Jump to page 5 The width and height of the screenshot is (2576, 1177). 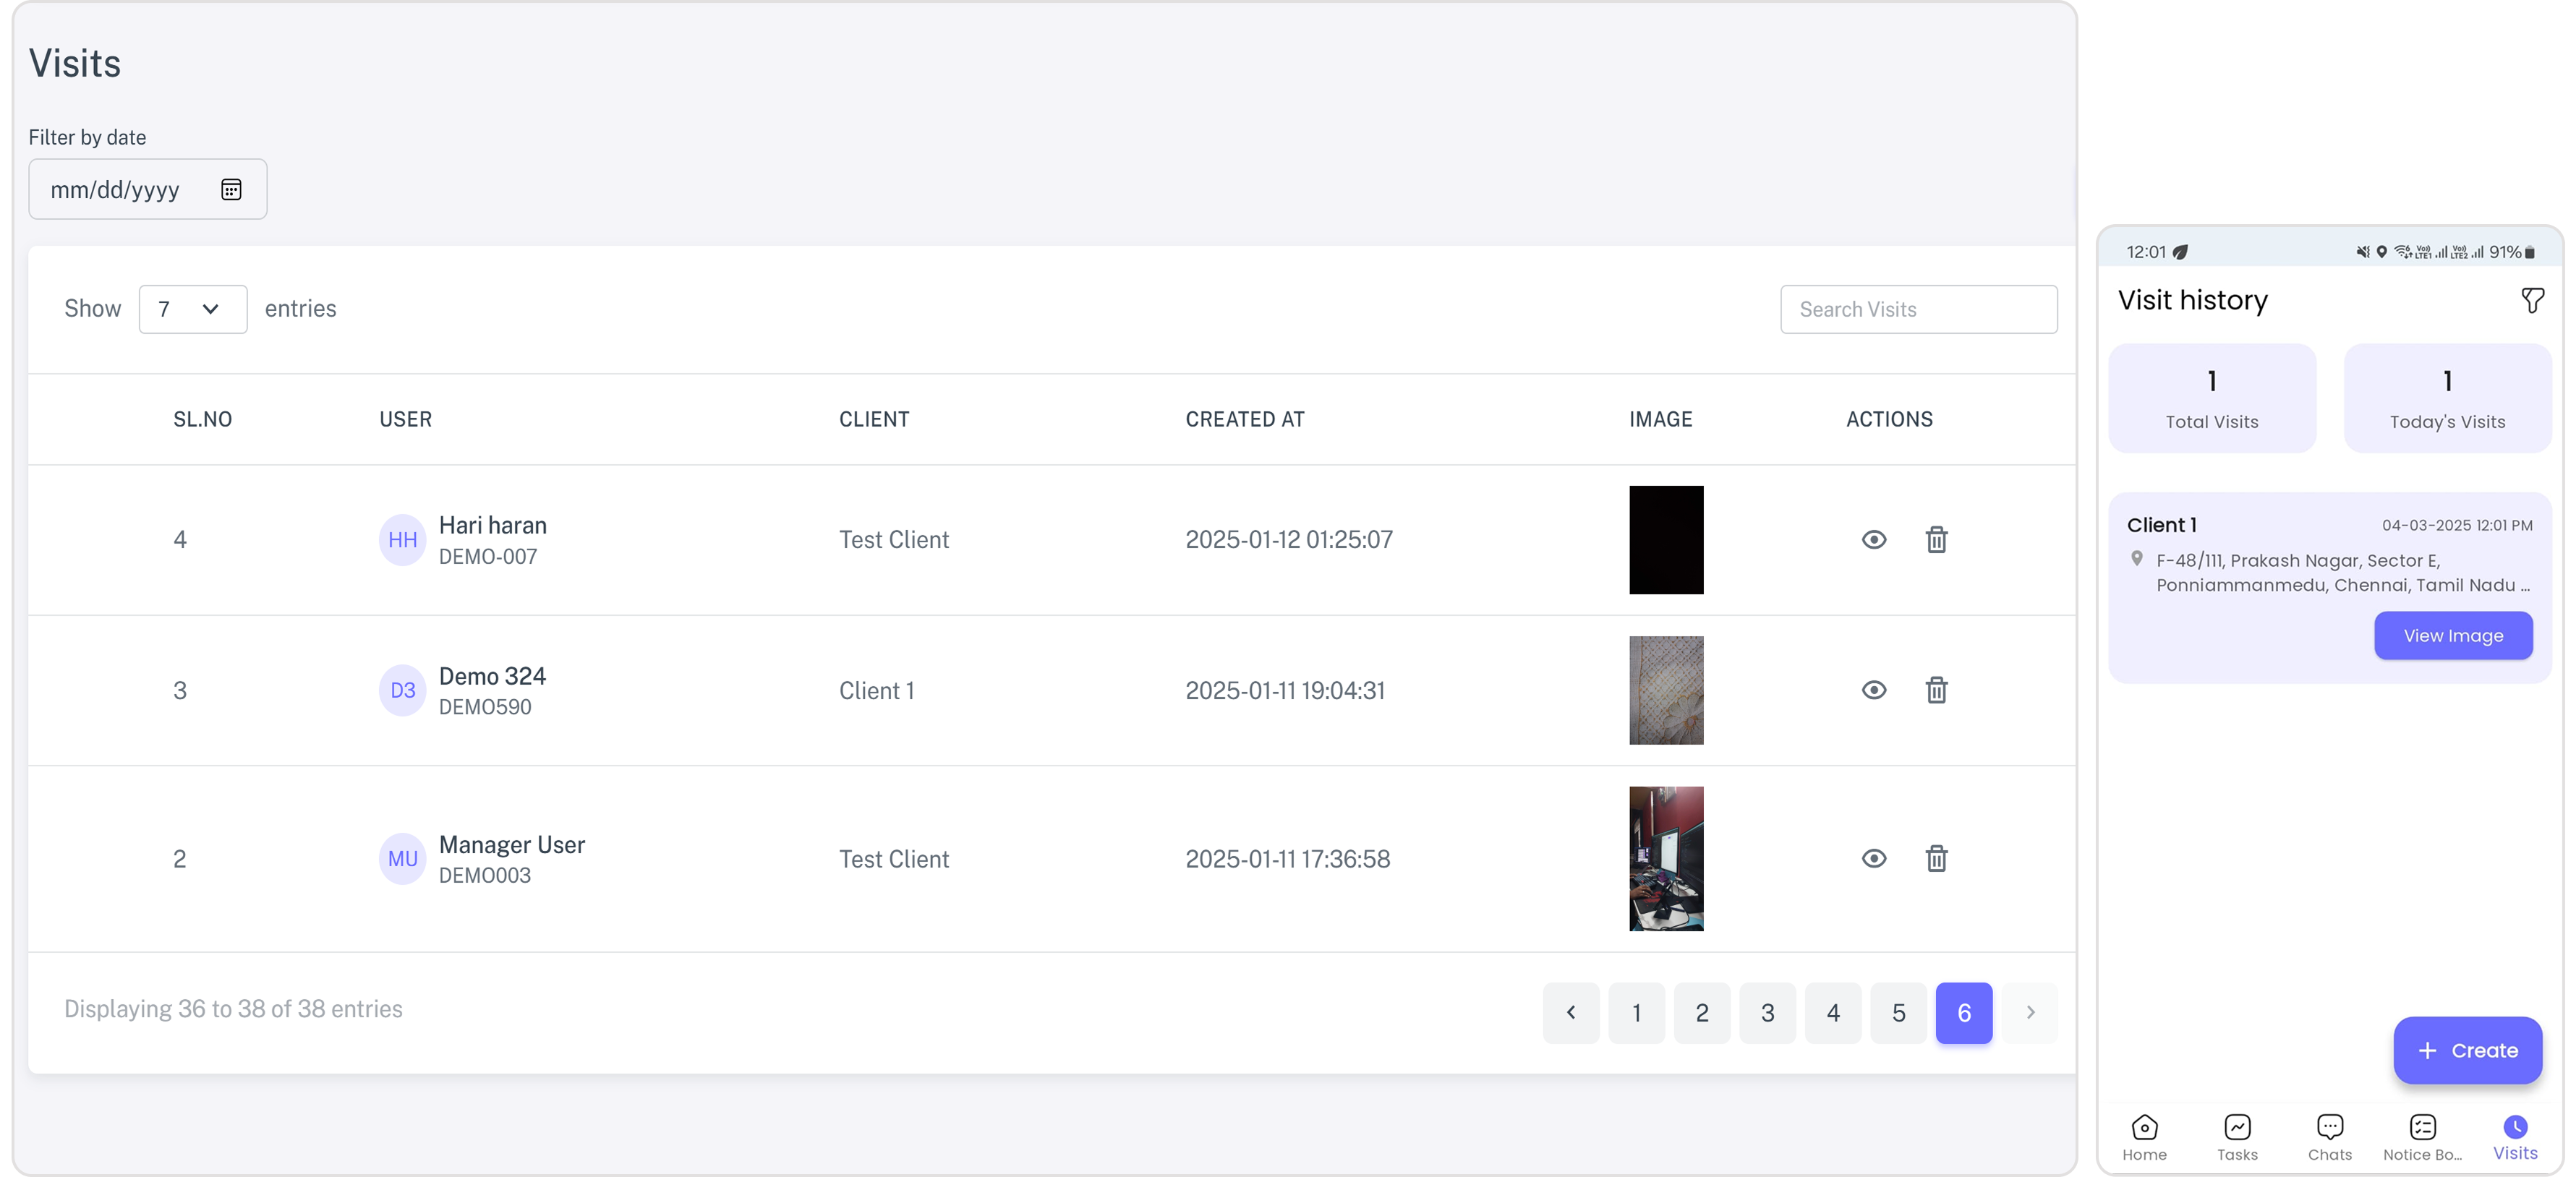(x=1898, y=1013)
